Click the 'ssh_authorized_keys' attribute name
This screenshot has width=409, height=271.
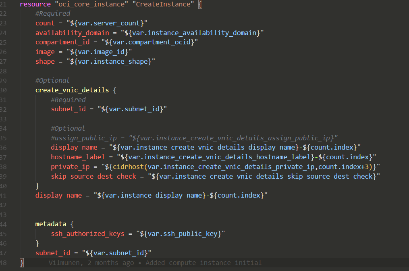point(87,233)
